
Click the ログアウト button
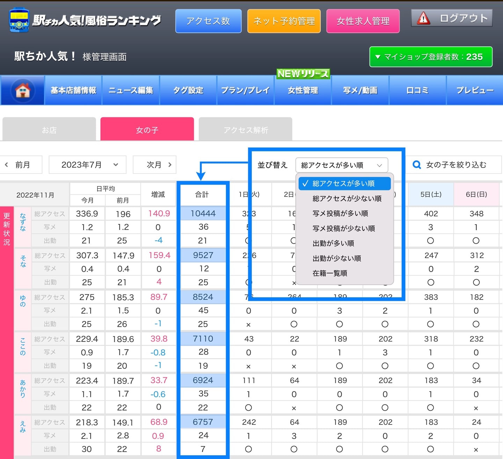(x=452, y=18)
